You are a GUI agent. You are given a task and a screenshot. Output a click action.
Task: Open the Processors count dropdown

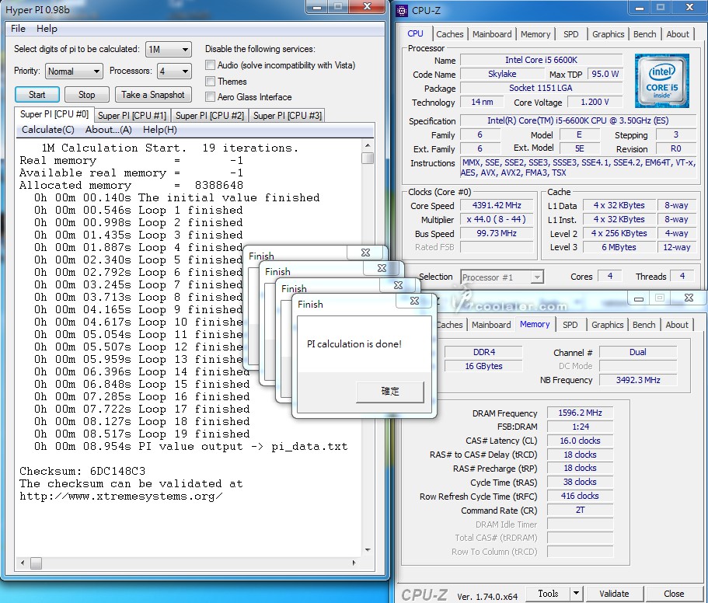[x=174, y=71]
